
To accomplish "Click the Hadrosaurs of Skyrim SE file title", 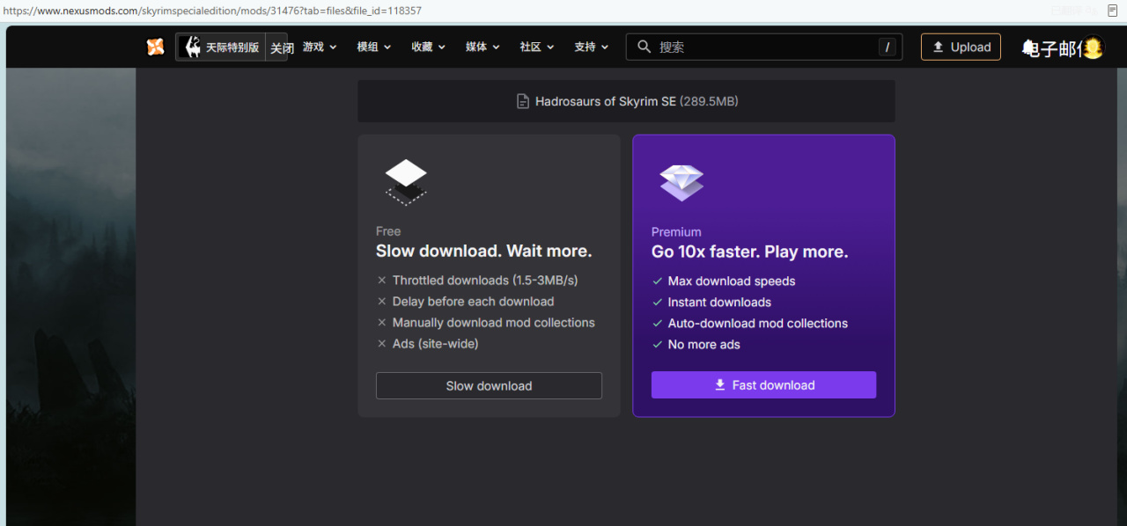I will point(606,102).
